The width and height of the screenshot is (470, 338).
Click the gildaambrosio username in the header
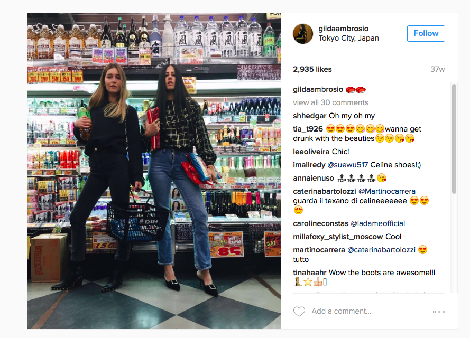[x=344, y=29]
